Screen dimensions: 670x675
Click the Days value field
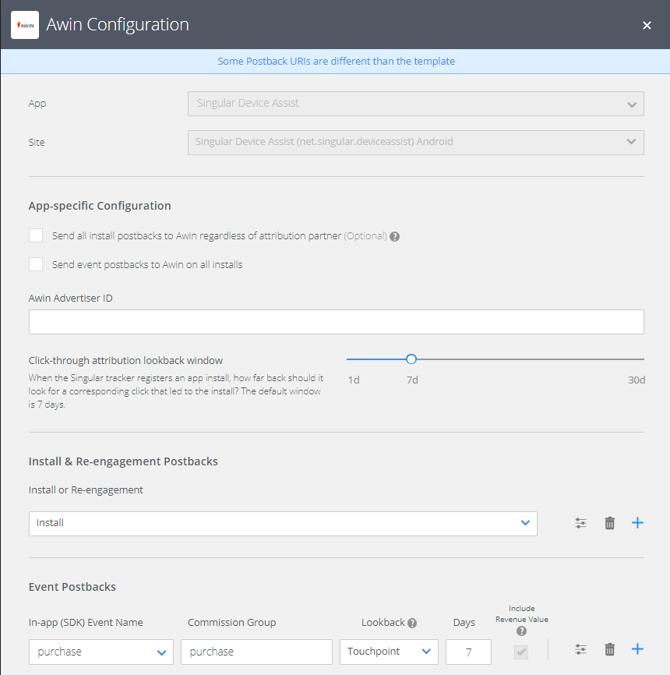pyautogui.click(x=469, y=652)
